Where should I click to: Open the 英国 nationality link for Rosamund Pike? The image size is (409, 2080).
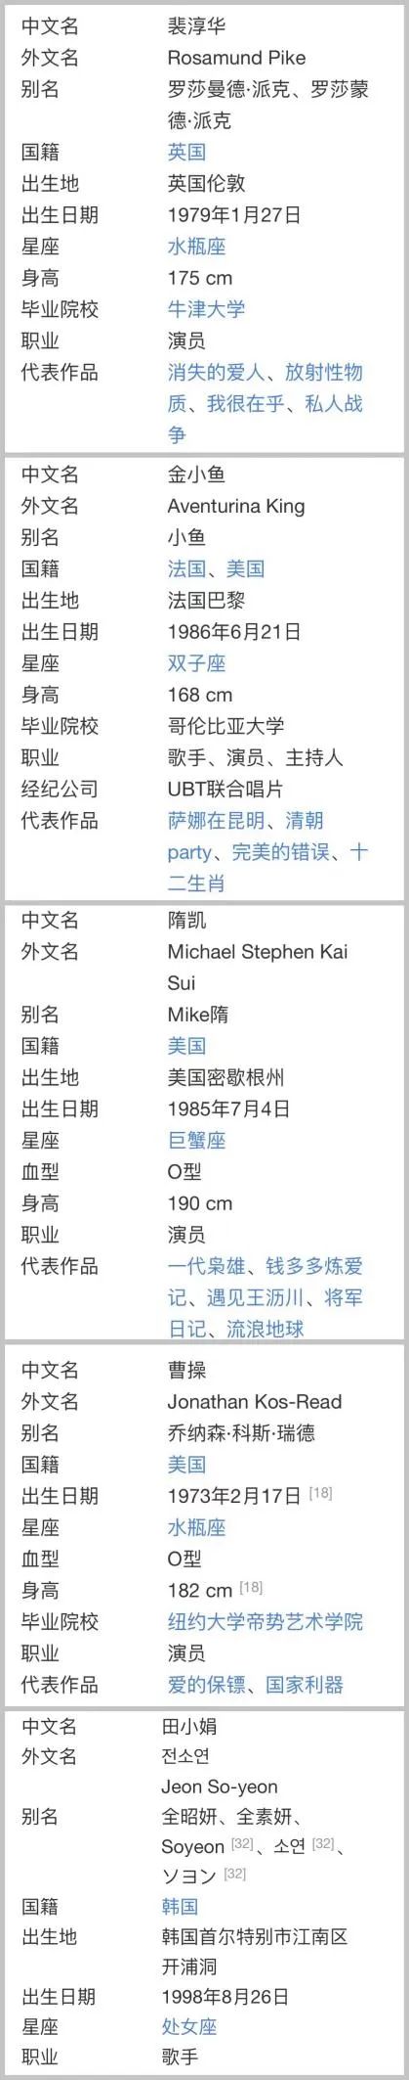pos(186,153)
